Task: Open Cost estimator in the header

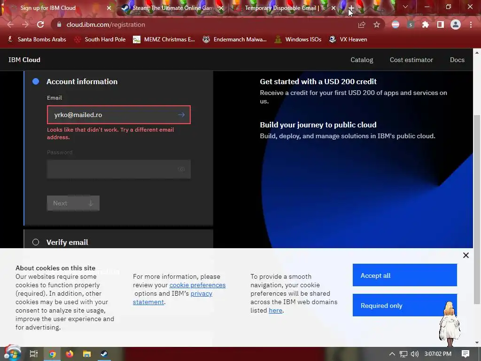Action: [411, 60]
